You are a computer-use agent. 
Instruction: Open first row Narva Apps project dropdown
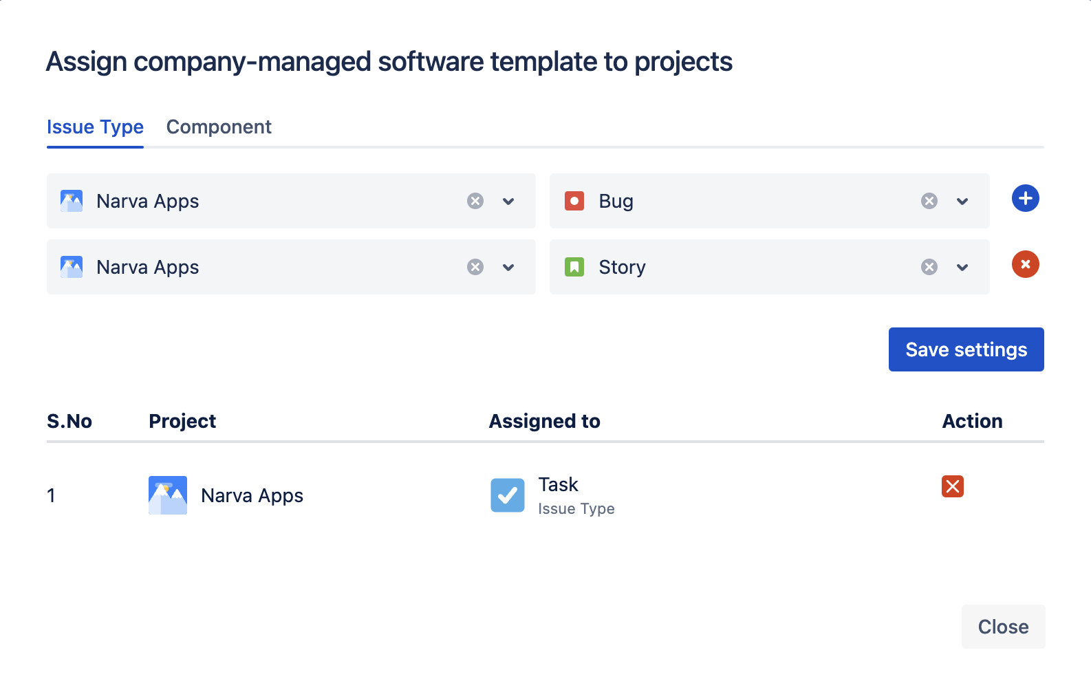(508, 201)
